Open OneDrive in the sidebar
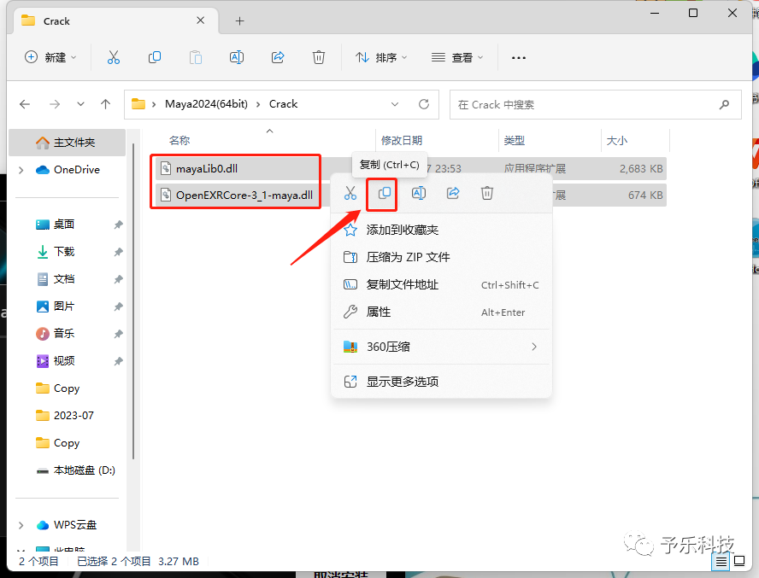759x578 pixels. (x=68, y=170)
